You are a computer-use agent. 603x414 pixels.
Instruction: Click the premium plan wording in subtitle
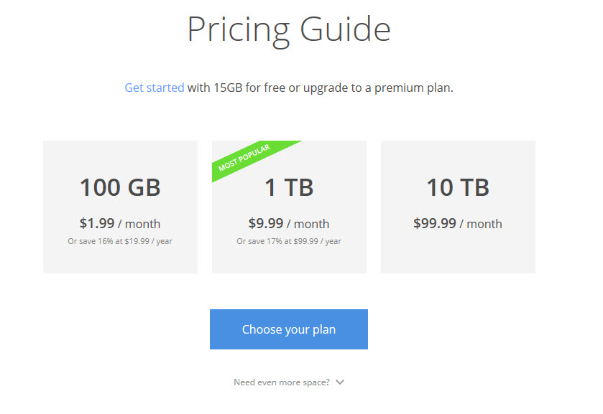click(x=413, y=88)
